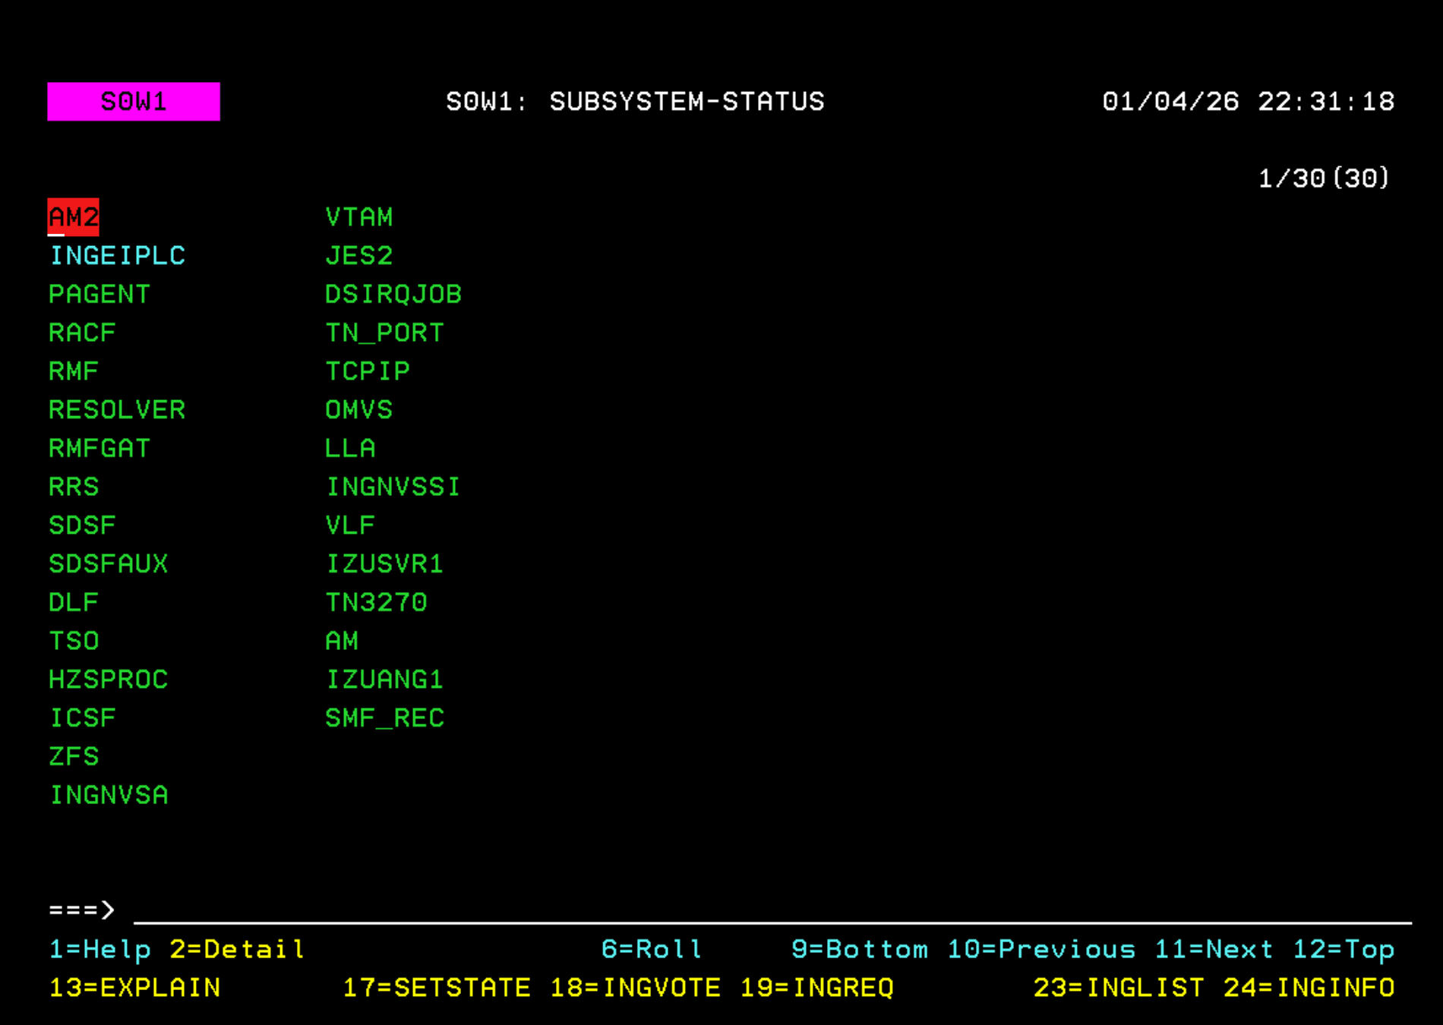Select the INGNVSA subsystem entry
This screenshot has width=1443, height=1025.
[x=109, y=795]
